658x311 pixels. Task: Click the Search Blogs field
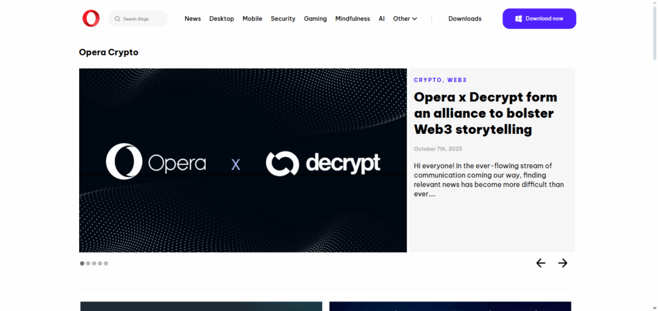coord(138,19)
